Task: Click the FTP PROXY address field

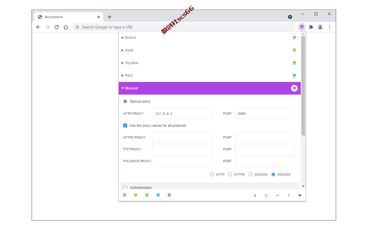Action: [182, 149]
